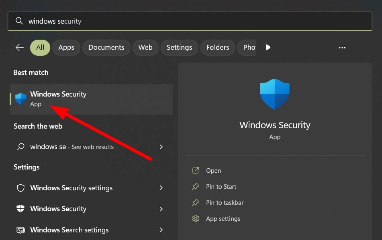Switch to the Settings filter tab
Viewport: 382px width, 240px height.
tap(179, 47)
